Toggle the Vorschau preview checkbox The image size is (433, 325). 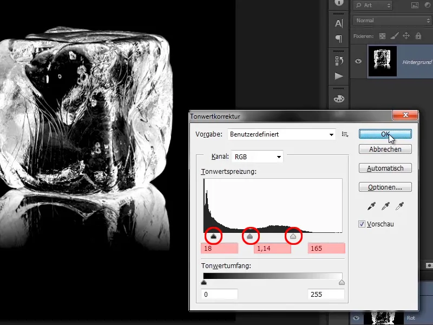tap(362, 224)
